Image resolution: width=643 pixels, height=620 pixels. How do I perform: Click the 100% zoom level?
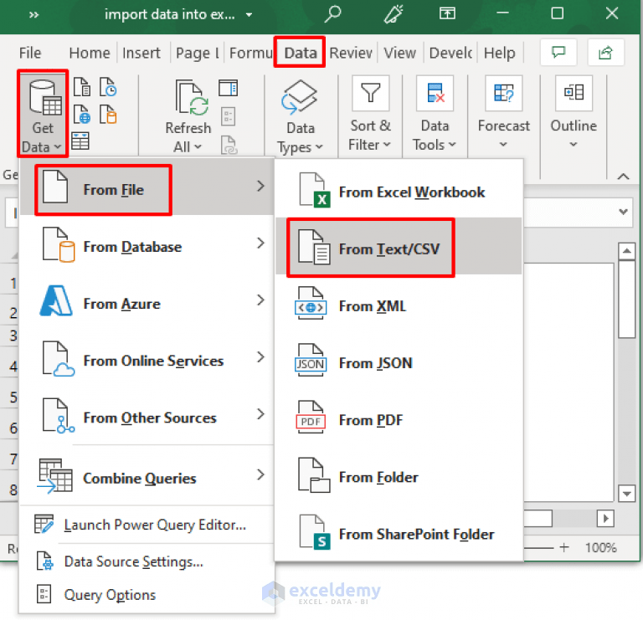pos(601,547)
